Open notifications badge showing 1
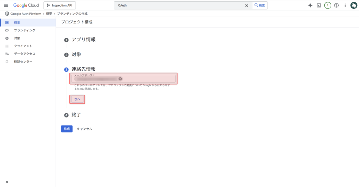359x187 pixels. [x=327, y=5]
